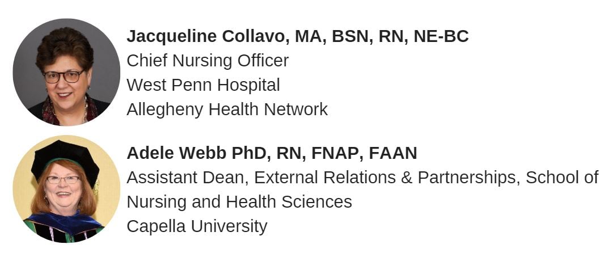
Task: Click the FAAN credential
Action: (x=393, y=153)
